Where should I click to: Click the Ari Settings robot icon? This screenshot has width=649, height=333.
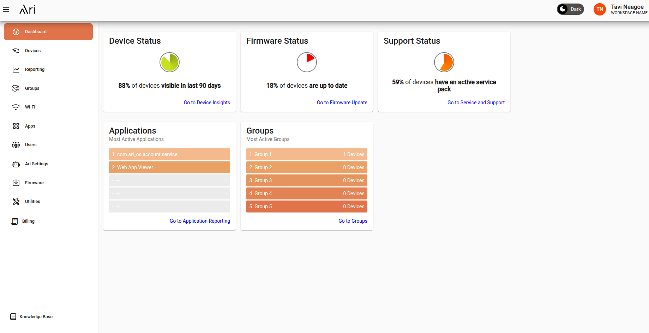point(16,164)
